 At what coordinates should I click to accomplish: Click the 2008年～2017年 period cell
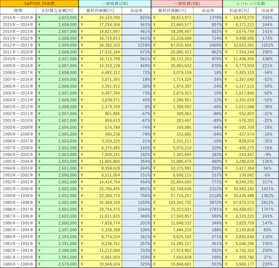[18, 72]
